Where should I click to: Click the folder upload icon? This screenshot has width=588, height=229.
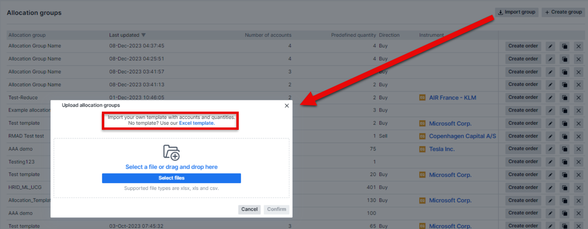(x=171, y=152)
